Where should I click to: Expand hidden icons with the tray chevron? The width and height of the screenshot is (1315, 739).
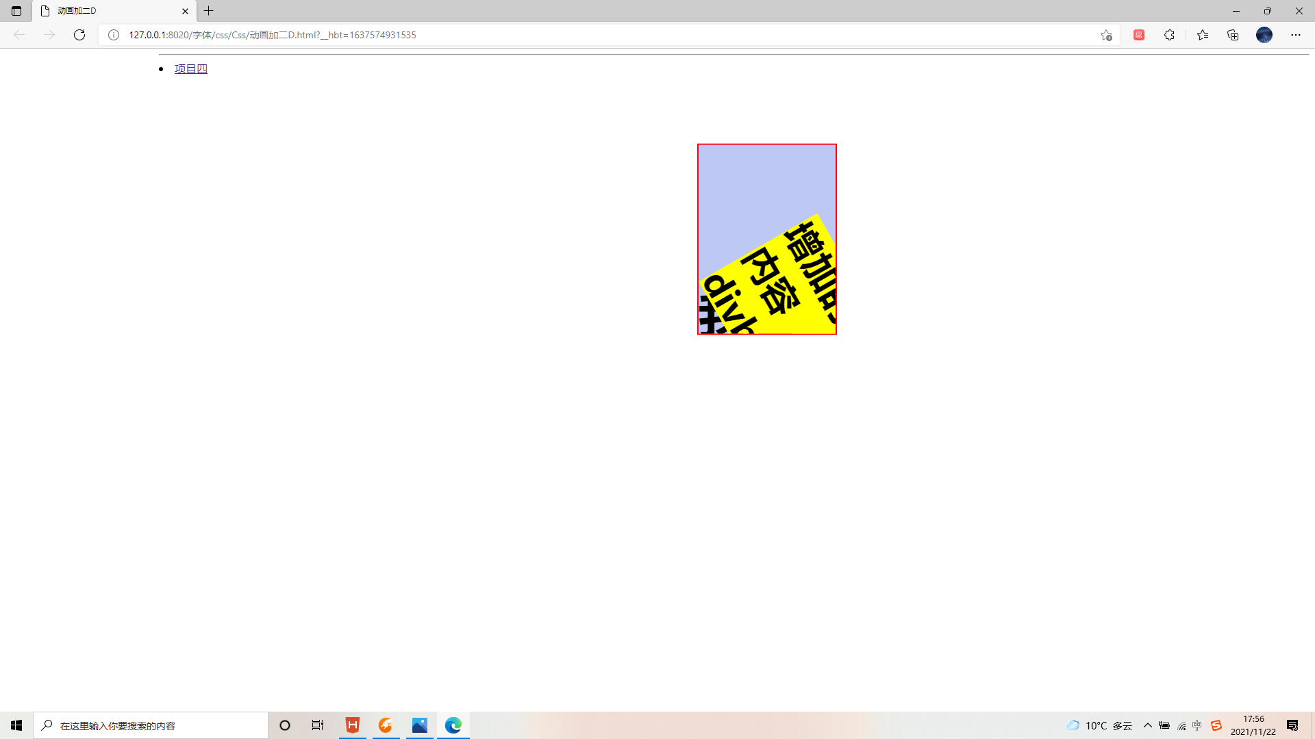click(x=1148, y=725)
